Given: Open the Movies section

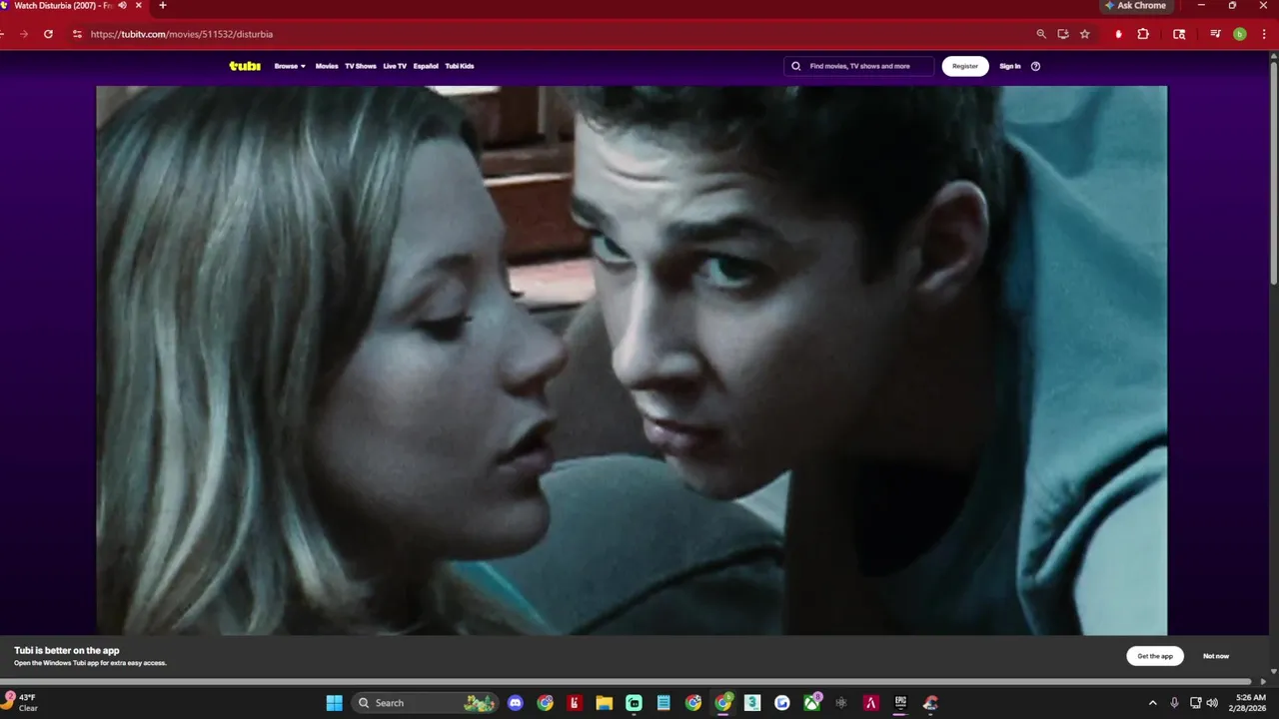Looking at the screenshot, I should click(x=327, y=66).
